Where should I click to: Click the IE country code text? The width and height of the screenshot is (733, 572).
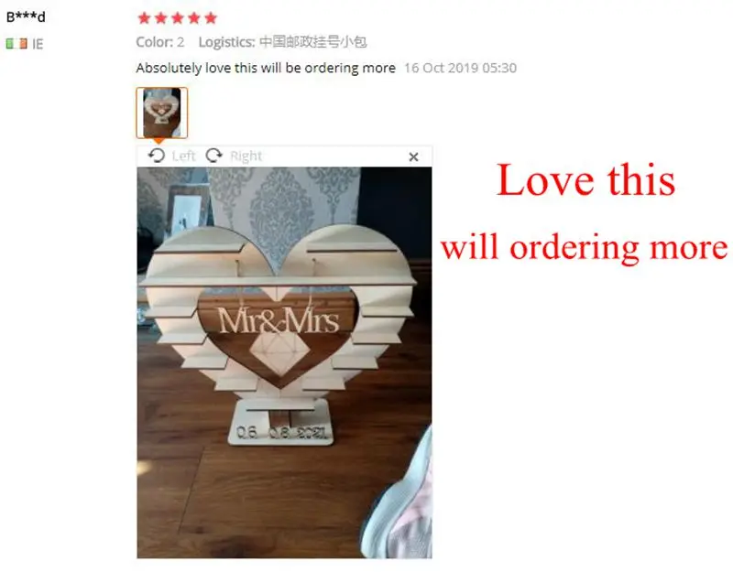point(38,44)
